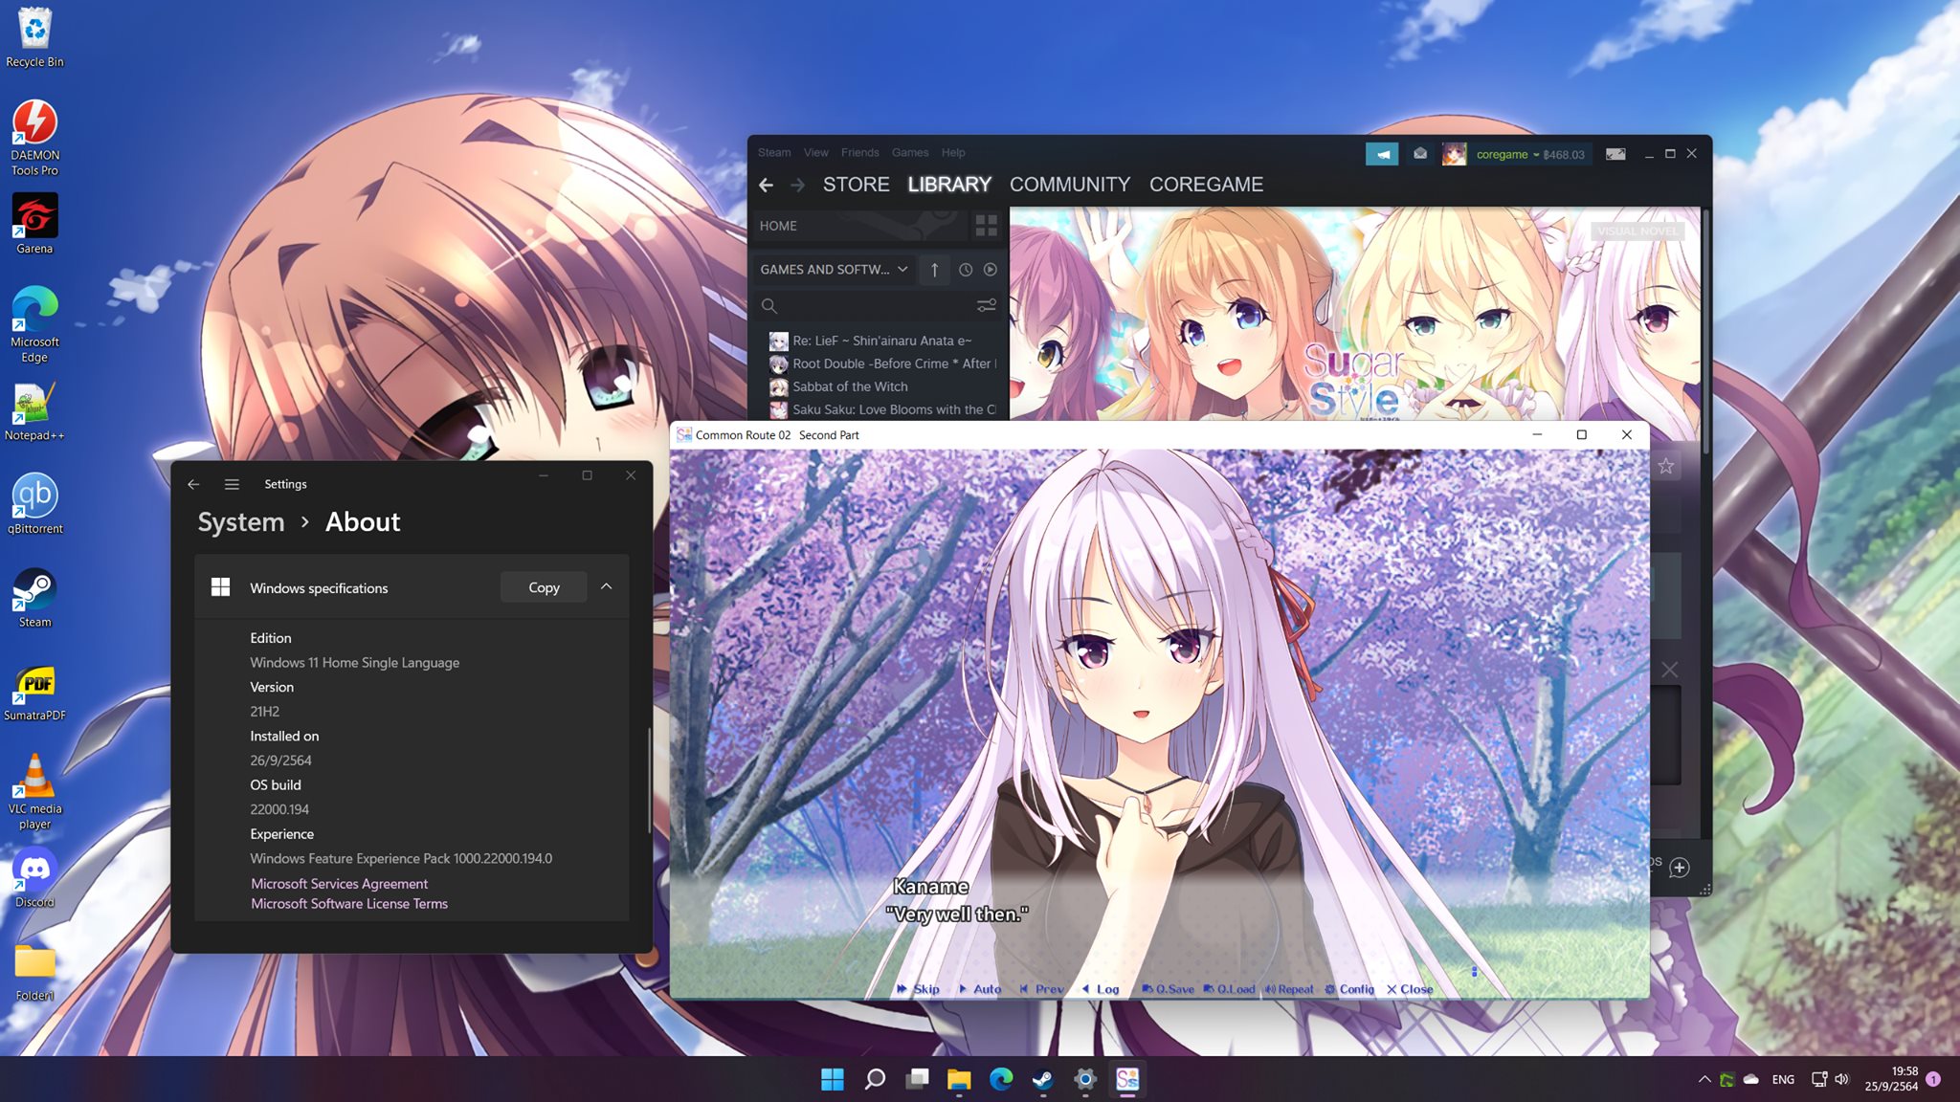Image resolution: width=1960 pixels, height=1102 pixels.
Task: Open library filter options with the sliders icon
Action: [x=986, y=305]
